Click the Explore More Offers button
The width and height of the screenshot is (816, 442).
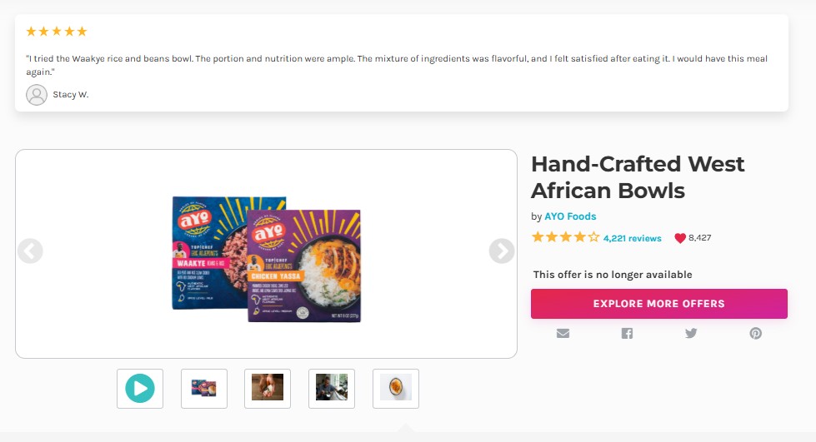(658, 304)
